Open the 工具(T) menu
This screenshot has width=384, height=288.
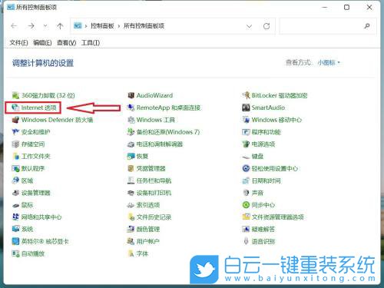point(91,43)
